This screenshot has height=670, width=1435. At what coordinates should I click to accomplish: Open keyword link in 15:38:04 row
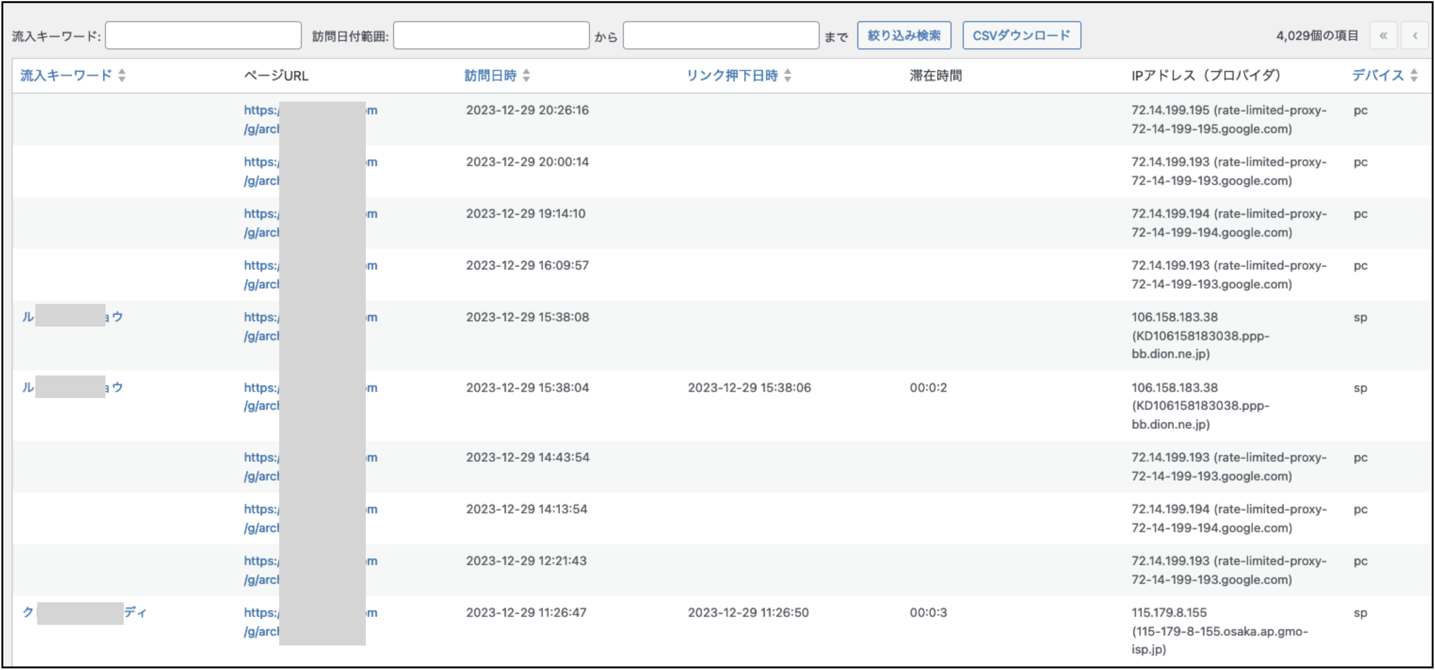click(x=114, y=387)
